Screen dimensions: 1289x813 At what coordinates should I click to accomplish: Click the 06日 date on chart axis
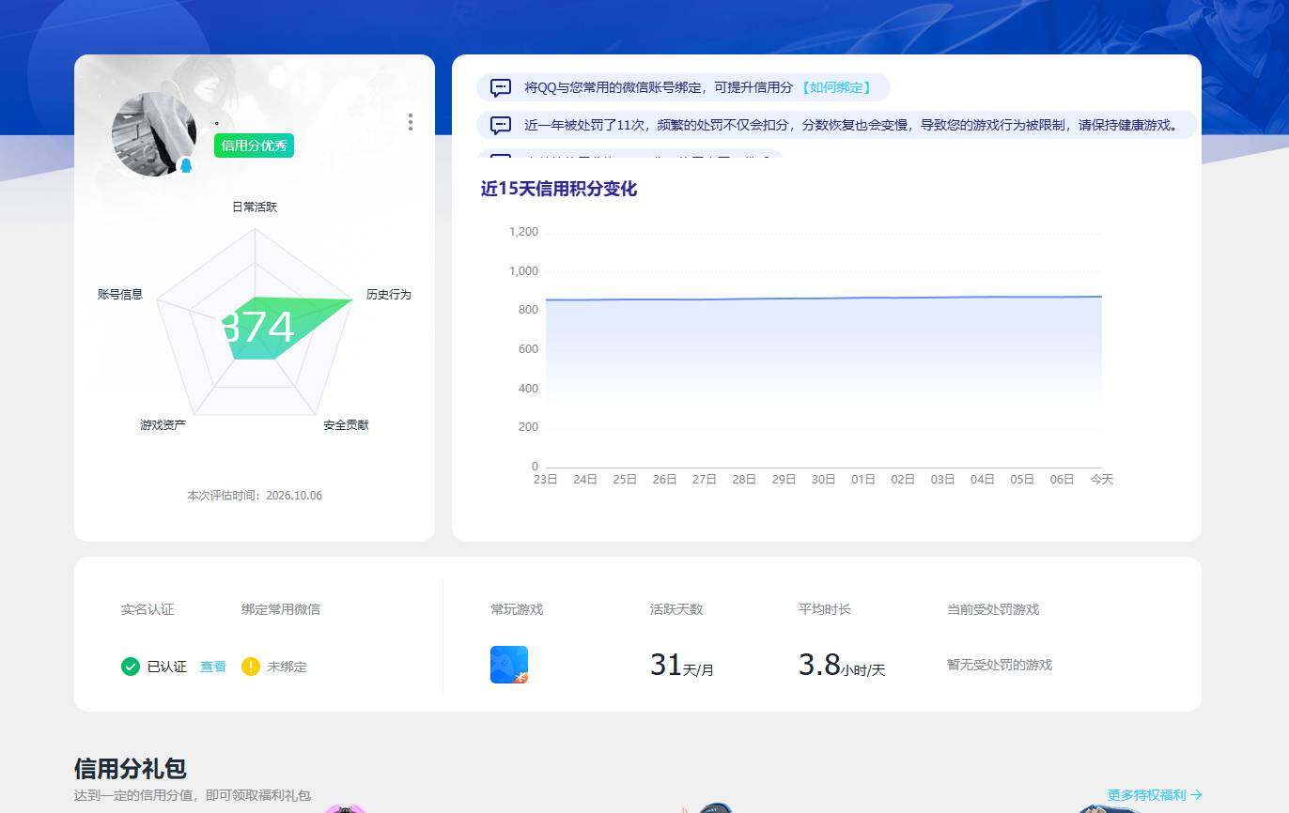pyautogui.click(x=1062, y=479)
